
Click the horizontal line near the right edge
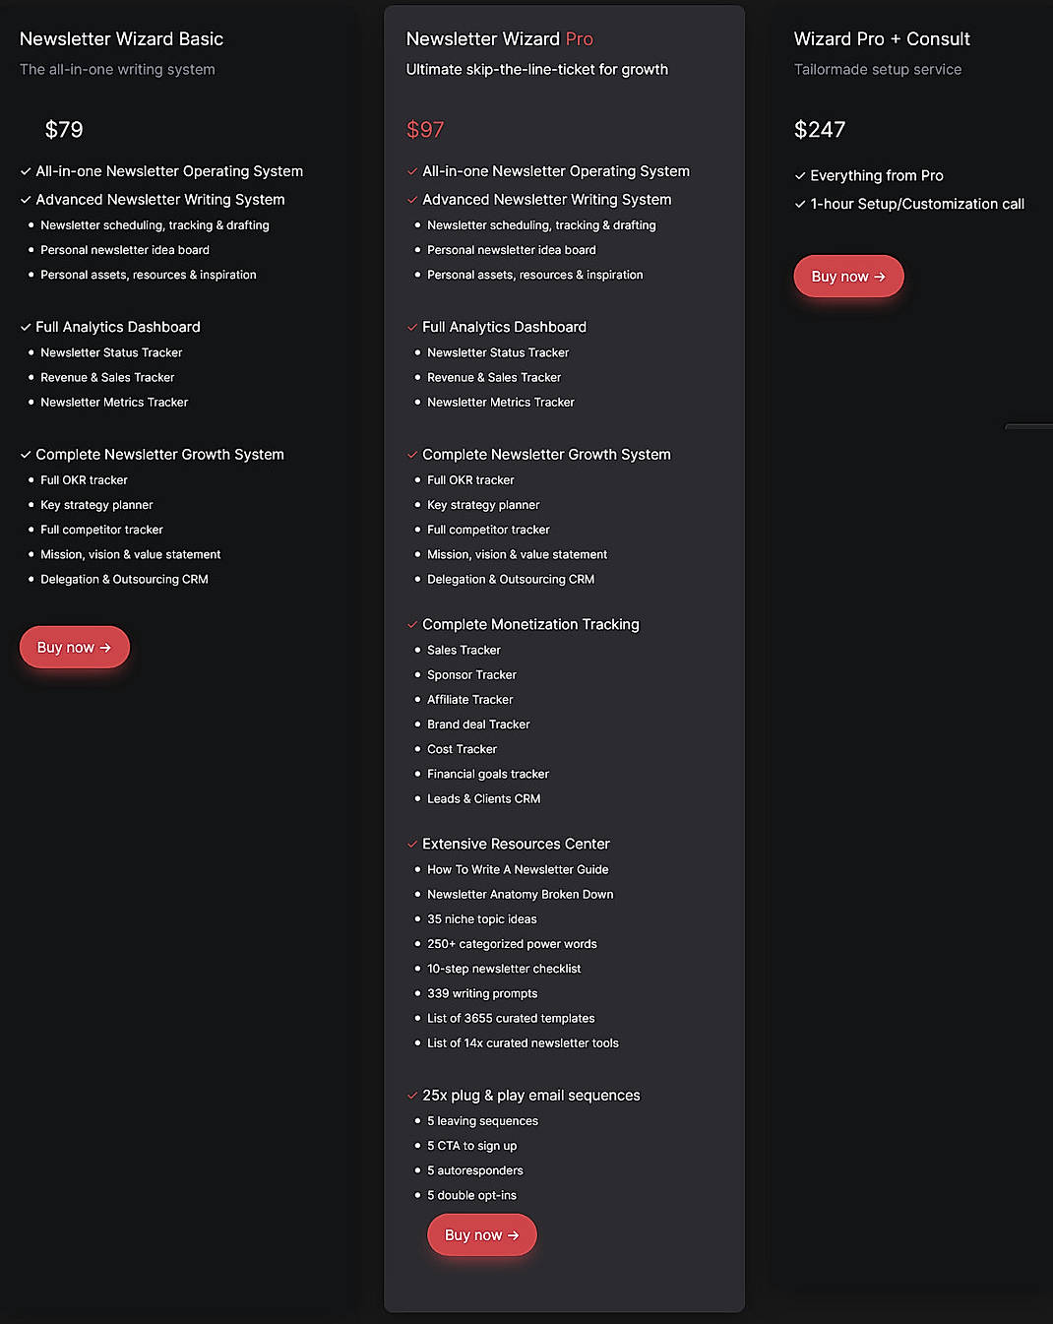pos(1029,426)
